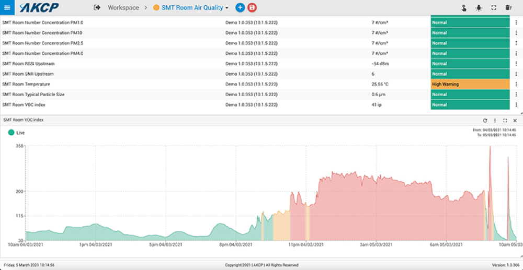Select SMT Room RSSI Upstream sensor

[28, 64]
